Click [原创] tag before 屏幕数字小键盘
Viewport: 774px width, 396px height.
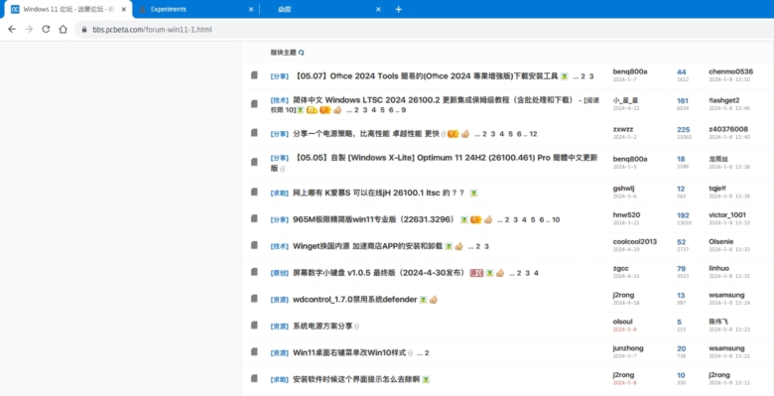click(280, 273)
